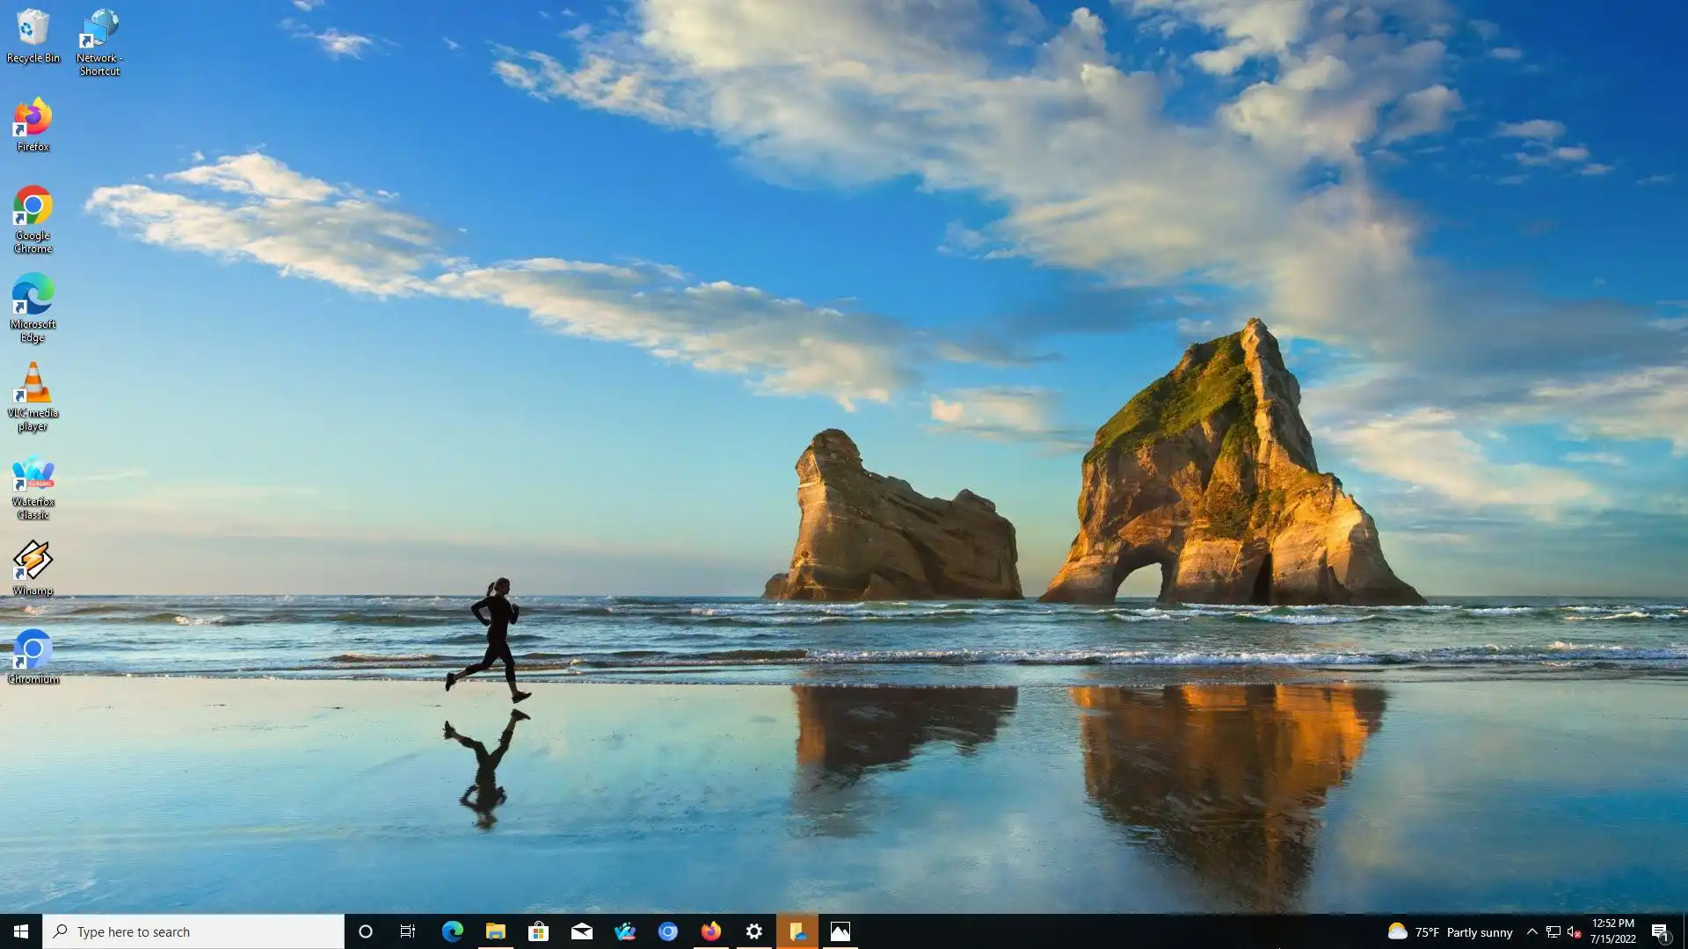Open the Recycle Bin desktop icon
Viewport: 1688px width, 949px height.
[x=33, y=35]
